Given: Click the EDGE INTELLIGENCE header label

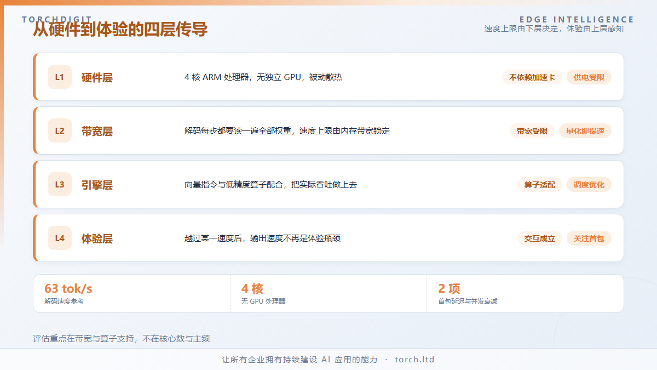Looking at the screenshot, I should (577, 20).
